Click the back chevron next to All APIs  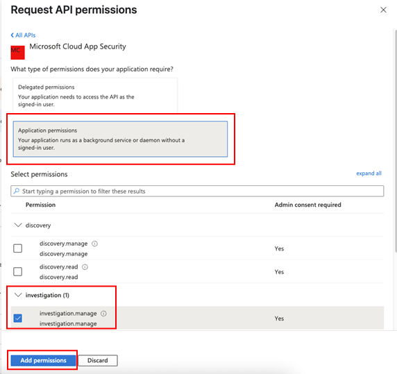click(12, 35)
